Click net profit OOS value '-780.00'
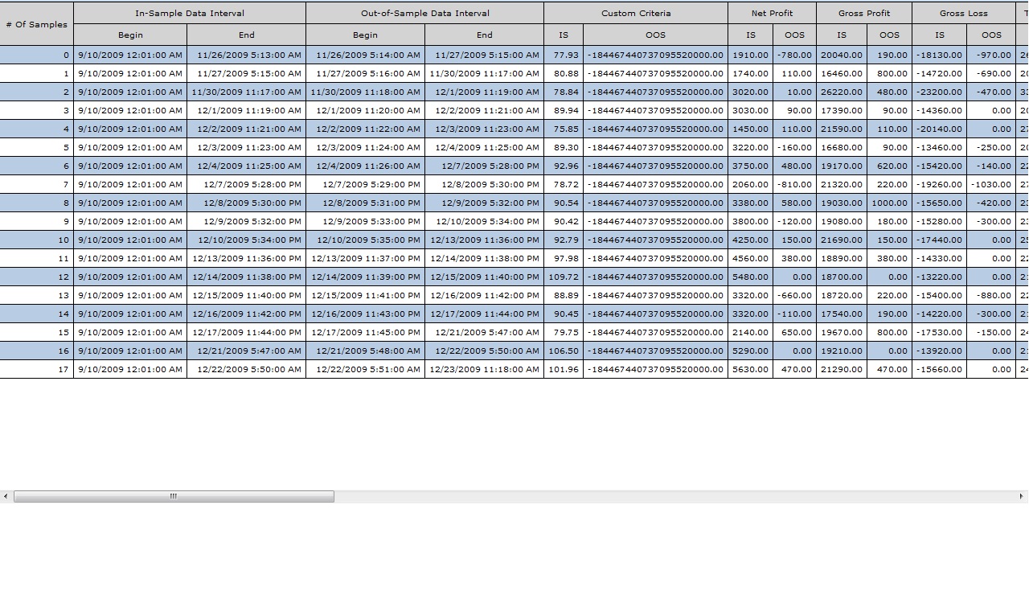Viewport: 1029px width, 611px height. click(x=794, y=55)
